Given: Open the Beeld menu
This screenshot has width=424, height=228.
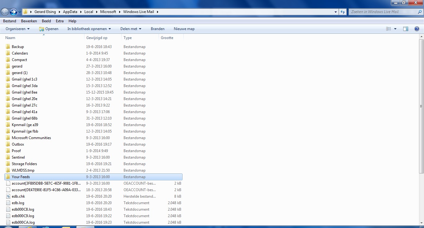Looking at the screenshot, I should coord(47,21).
